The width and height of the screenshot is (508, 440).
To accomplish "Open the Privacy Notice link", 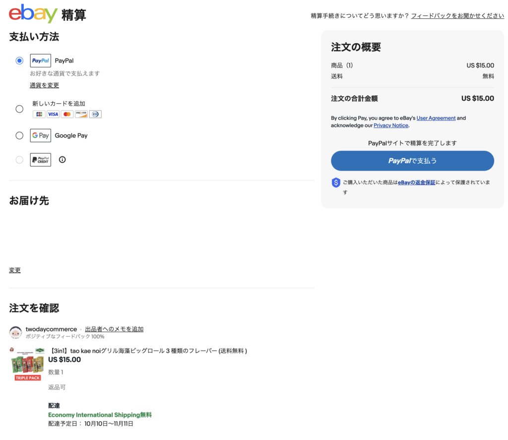I will point(390,126).
